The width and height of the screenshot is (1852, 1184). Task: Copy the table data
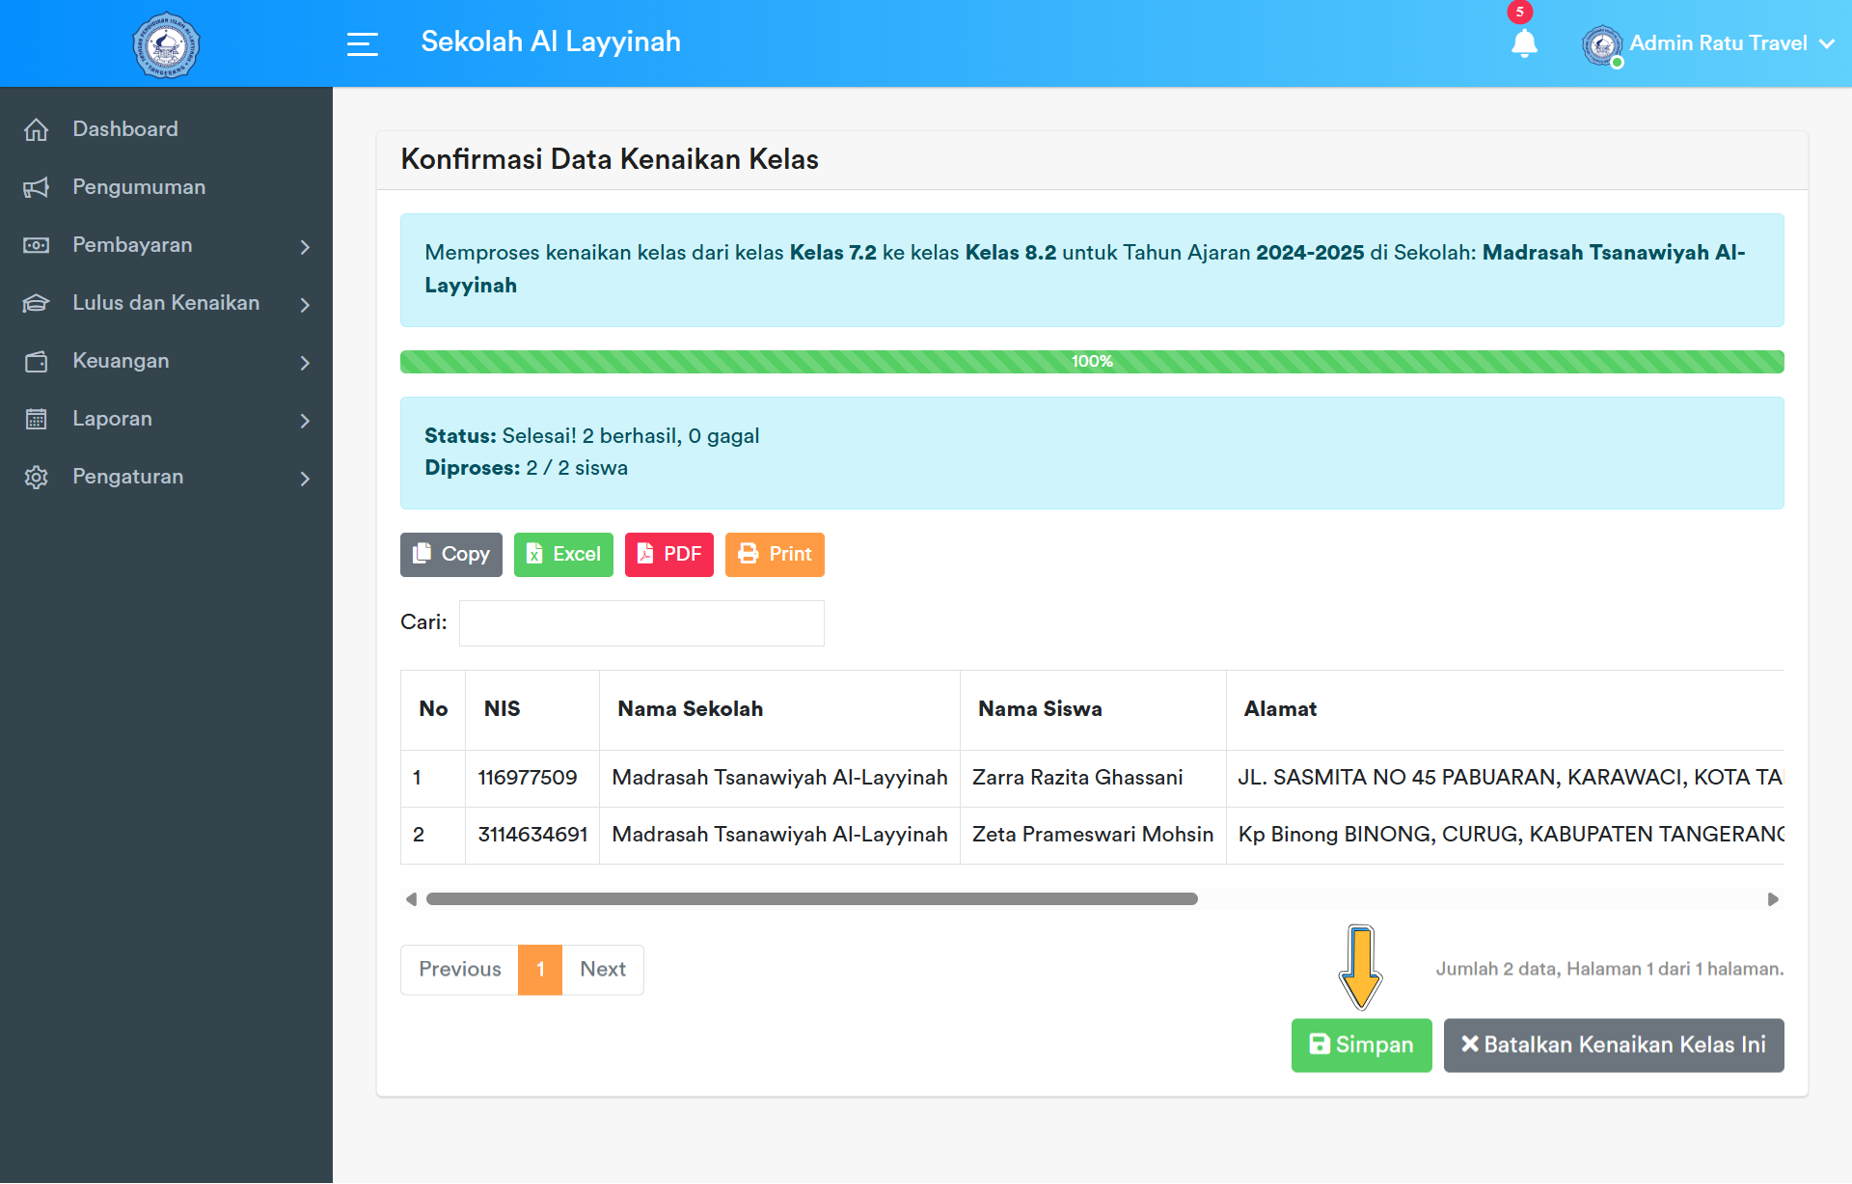pyautogui.click(x=450, y=555)
